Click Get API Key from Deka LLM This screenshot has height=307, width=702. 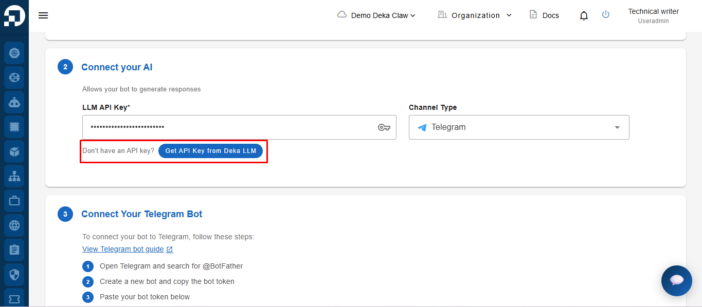[x=211, y=151]
